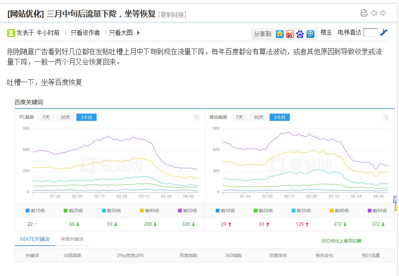Go to next thread arrow icon
This screenshot has width=399, height=276.
tap(383, 13)
